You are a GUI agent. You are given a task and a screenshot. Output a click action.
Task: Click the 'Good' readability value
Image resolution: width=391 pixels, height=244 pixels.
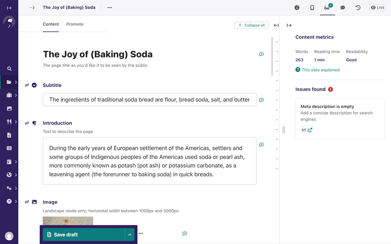point(351,60)
